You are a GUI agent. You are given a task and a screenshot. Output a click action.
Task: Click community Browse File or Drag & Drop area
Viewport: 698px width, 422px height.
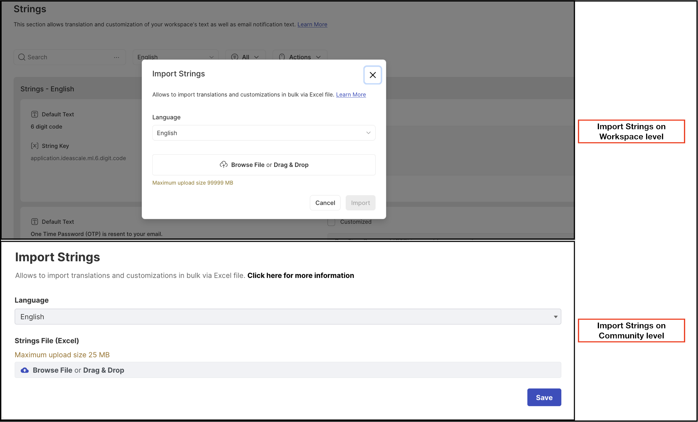coord(288,370)
